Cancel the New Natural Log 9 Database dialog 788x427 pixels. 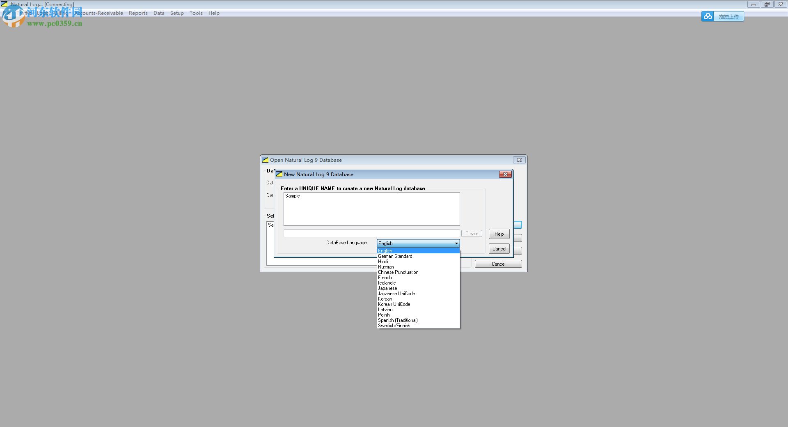(x=499, y=249)
